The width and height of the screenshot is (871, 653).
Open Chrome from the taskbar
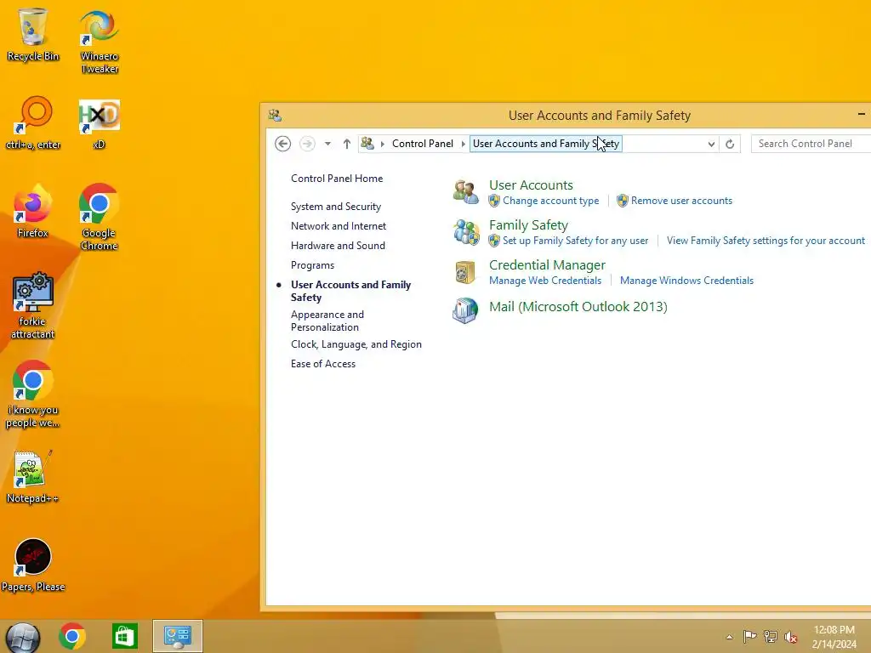click(x=72, y=636)
